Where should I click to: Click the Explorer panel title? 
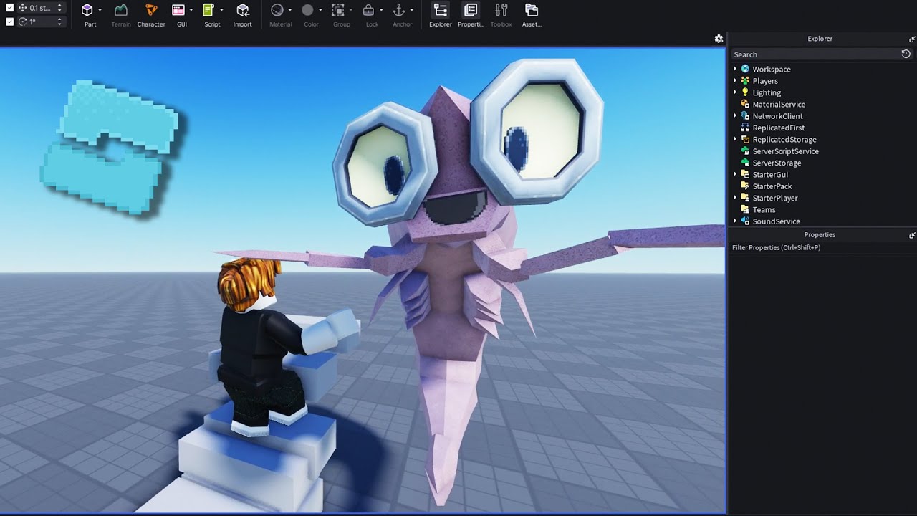point(820,39)
